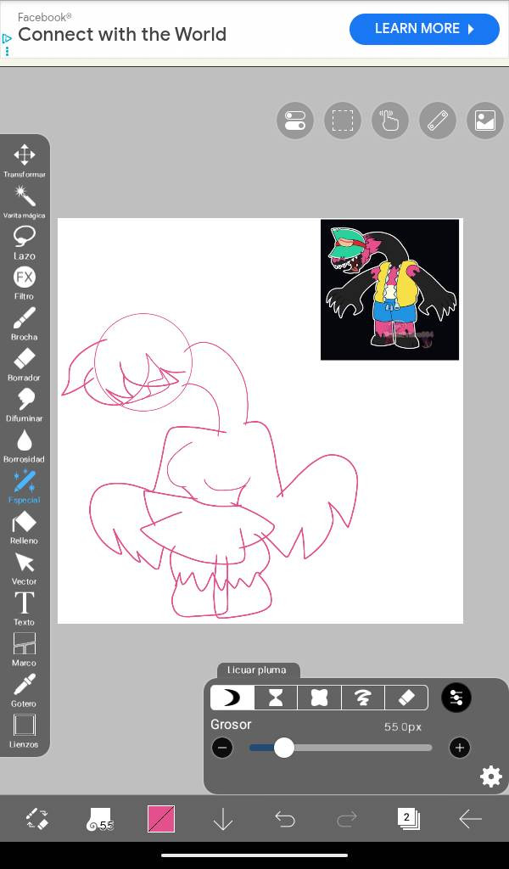
Task: Choose the Lazo selection tool
Action: point(25,243)
